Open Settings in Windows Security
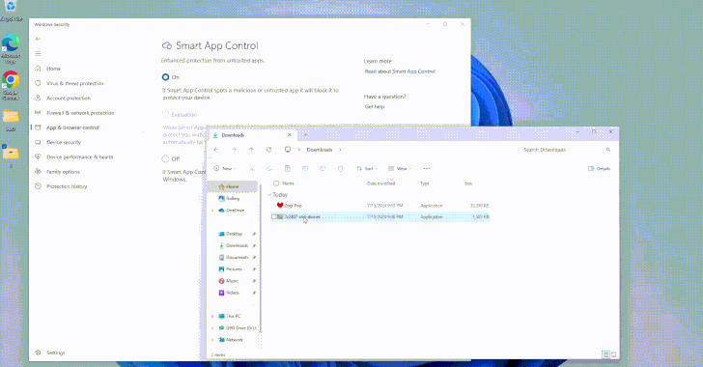 click(x=56, y=353)
